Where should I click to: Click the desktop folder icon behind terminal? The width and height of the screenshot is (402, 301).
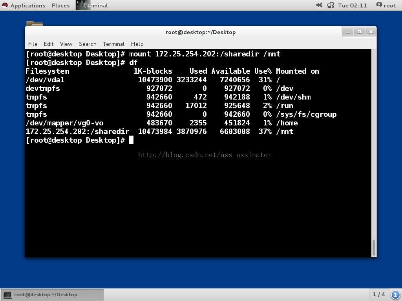click(35, 23)
